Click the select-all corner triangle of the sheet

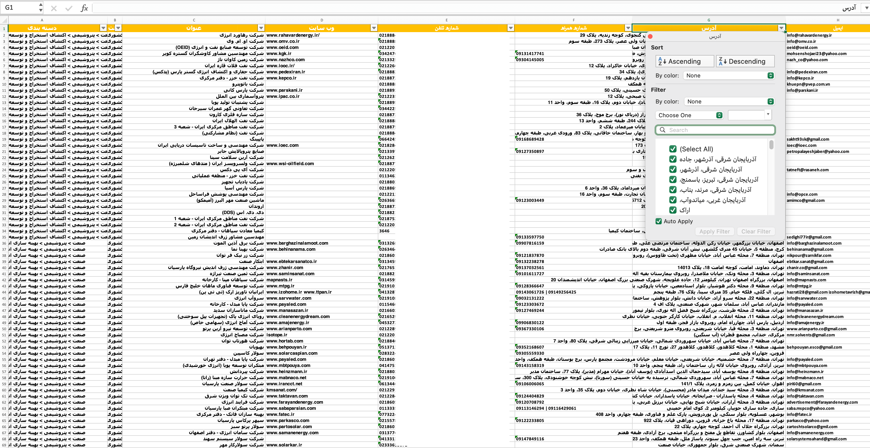4,20
